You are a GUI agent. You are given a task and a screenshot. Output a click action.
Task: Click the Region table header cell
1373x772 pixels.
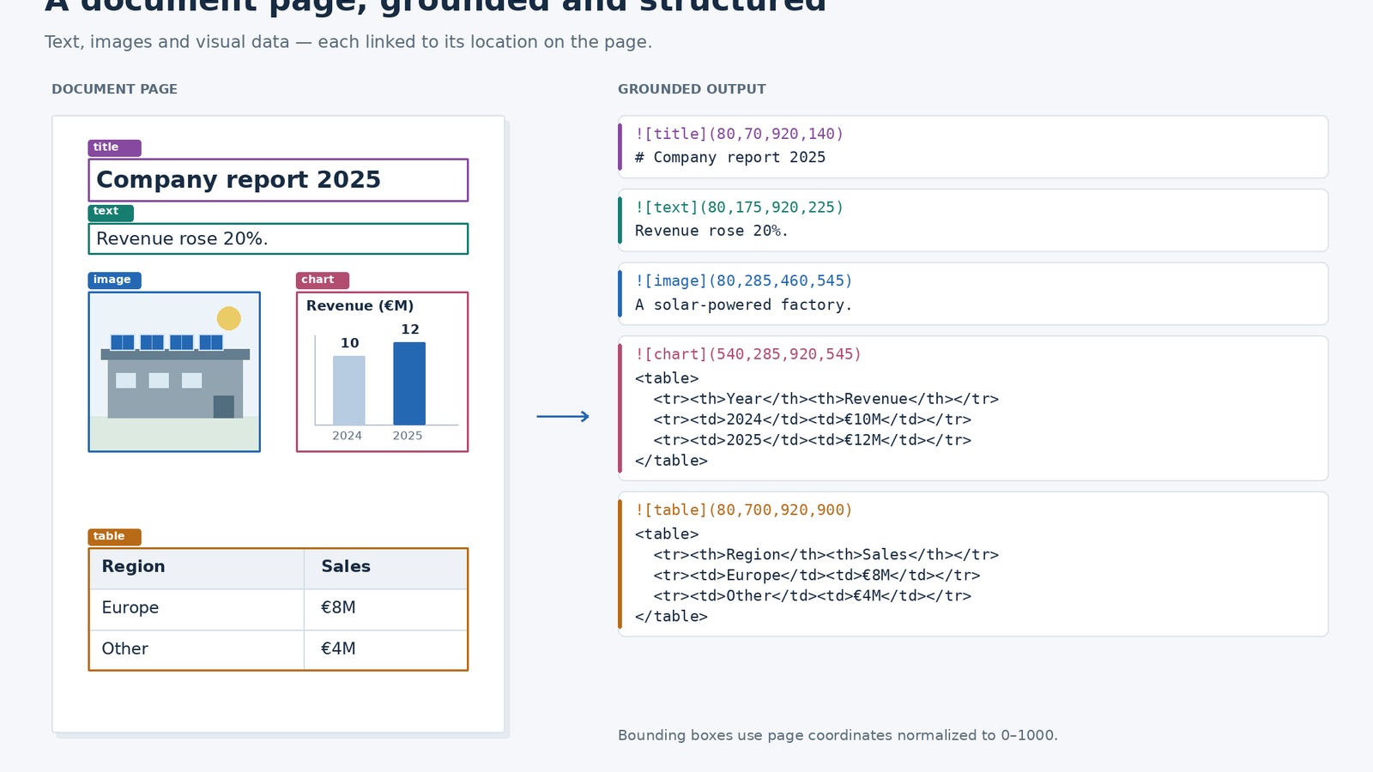(197, 568)
